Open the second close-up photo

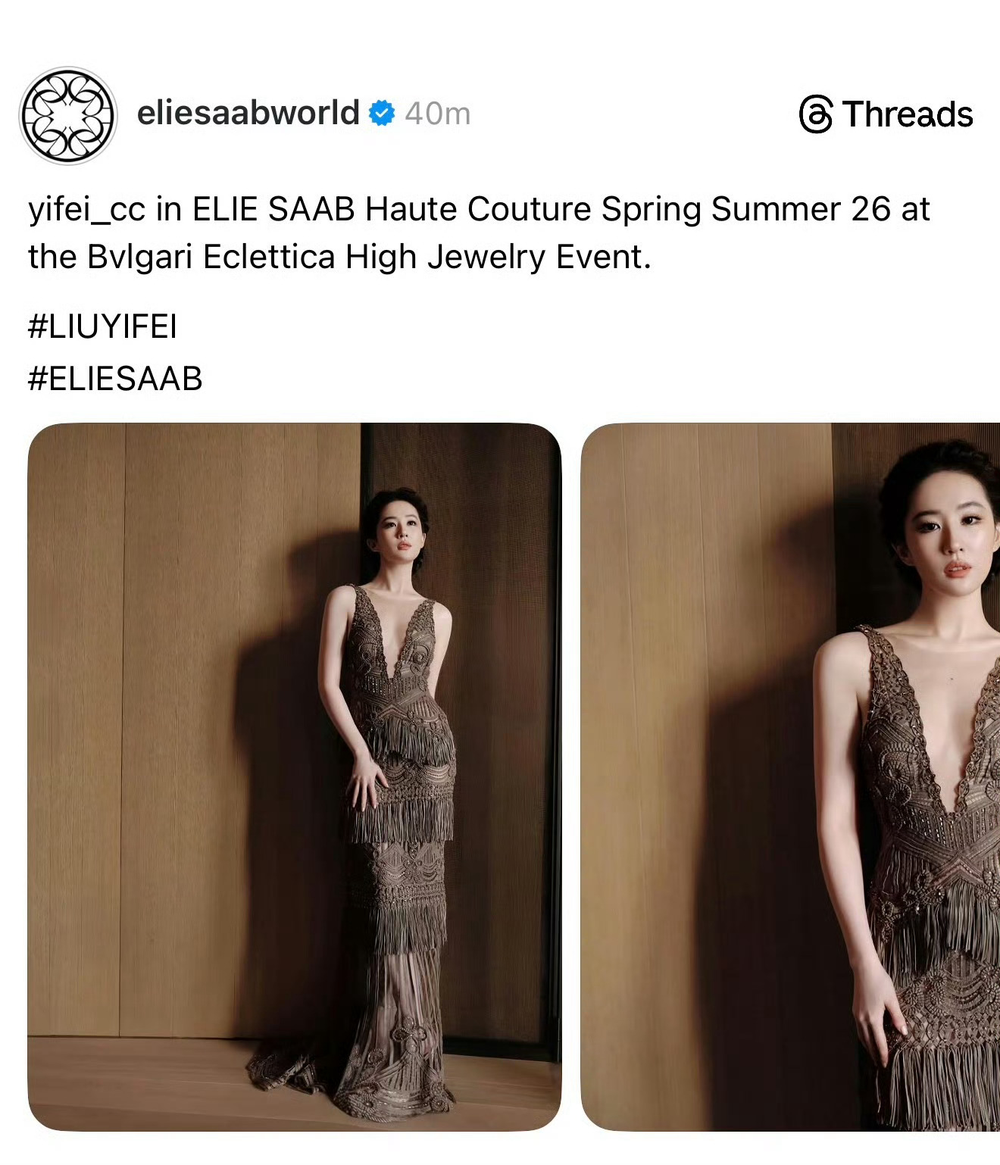790,776
